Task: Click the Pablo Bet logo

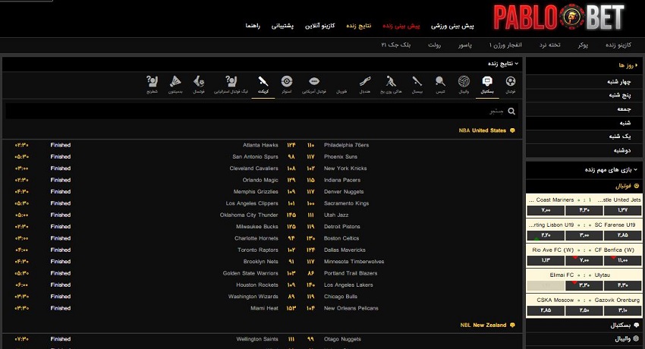Action: 559,17
